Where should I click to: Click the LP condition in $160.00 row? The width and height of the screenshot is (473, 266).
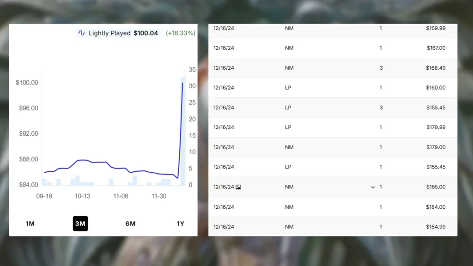(288, 88)
